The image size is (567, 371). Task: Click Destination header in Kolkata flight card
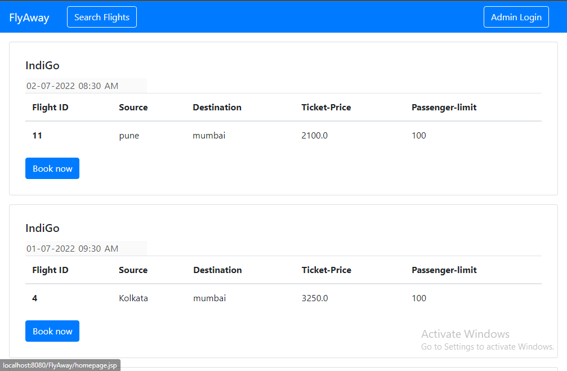pyautogui.click(x=217, y=270)
